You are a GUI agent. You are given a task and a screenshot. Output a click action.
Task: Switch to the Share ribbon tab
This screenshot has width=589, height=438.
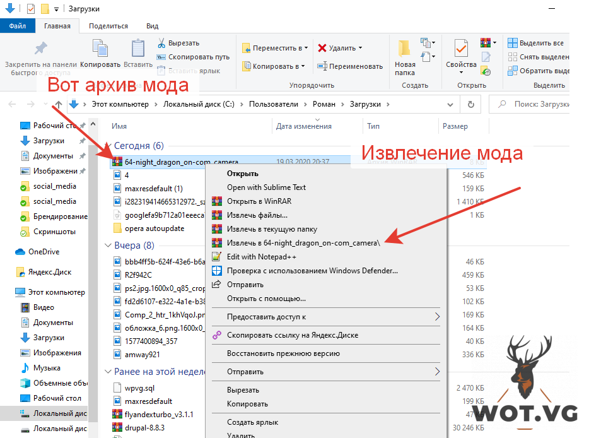click(x=108, y=26)
